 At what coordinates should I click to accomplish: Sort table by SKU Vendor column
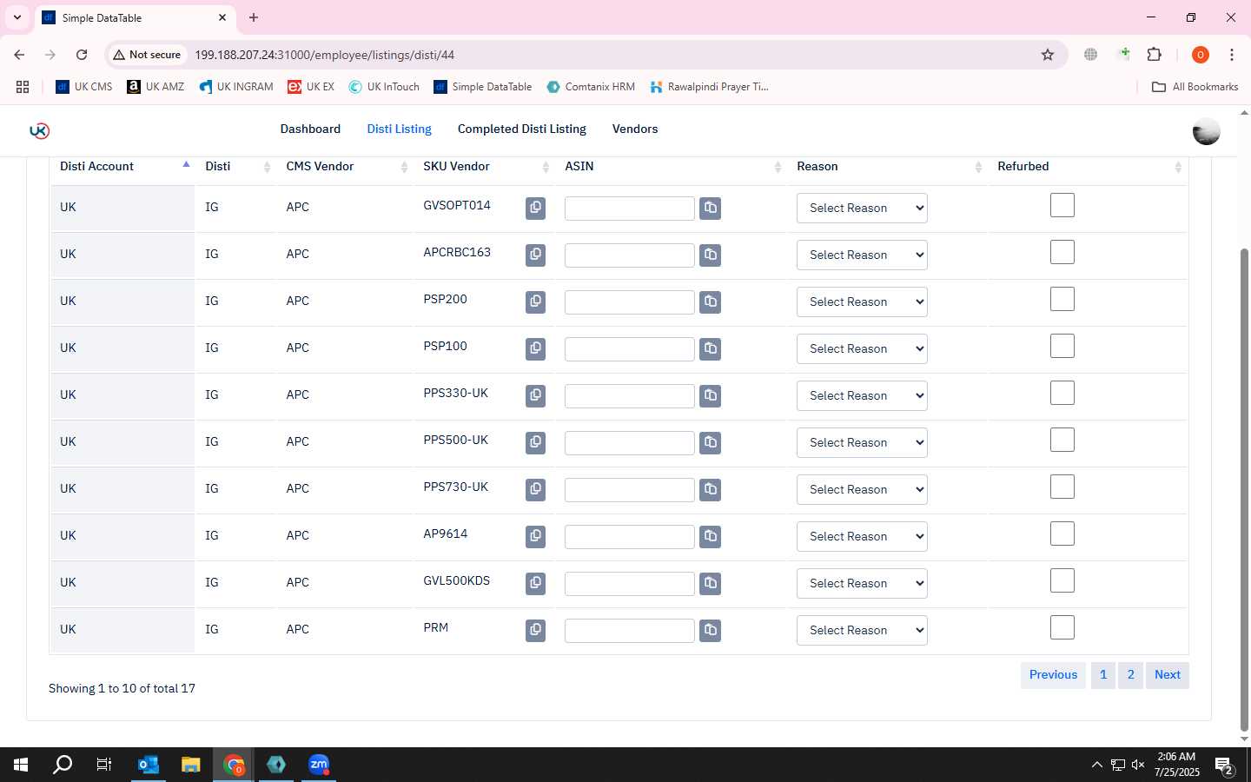point(485,166)
